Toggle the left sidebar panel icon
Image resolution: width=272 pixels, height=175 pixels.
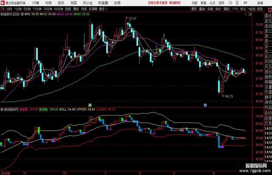3,9
